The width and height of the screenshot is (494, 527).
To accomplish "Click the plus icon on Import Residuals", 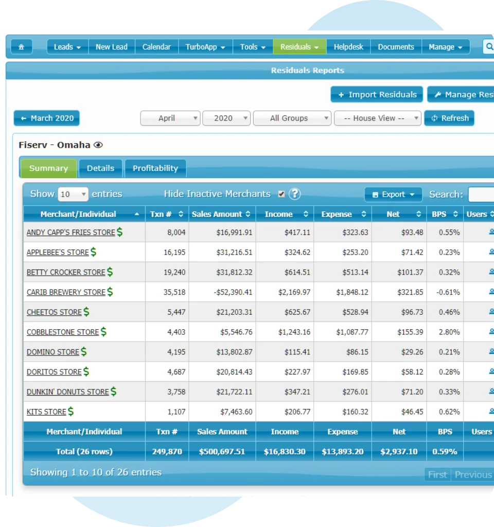I will pyautogui.click(x=341, y=94).
